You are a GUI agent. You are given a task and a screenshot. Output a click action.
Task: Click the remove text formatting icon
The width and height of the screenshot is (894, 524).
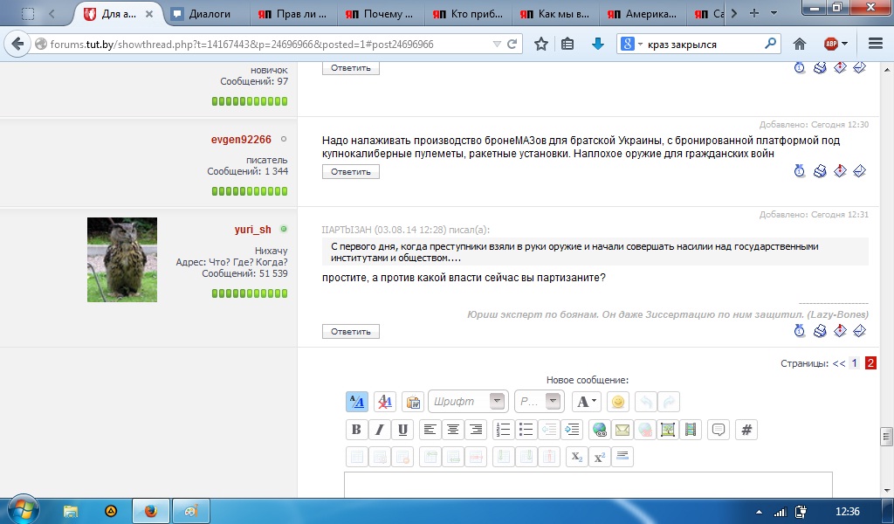coord(384,402)
